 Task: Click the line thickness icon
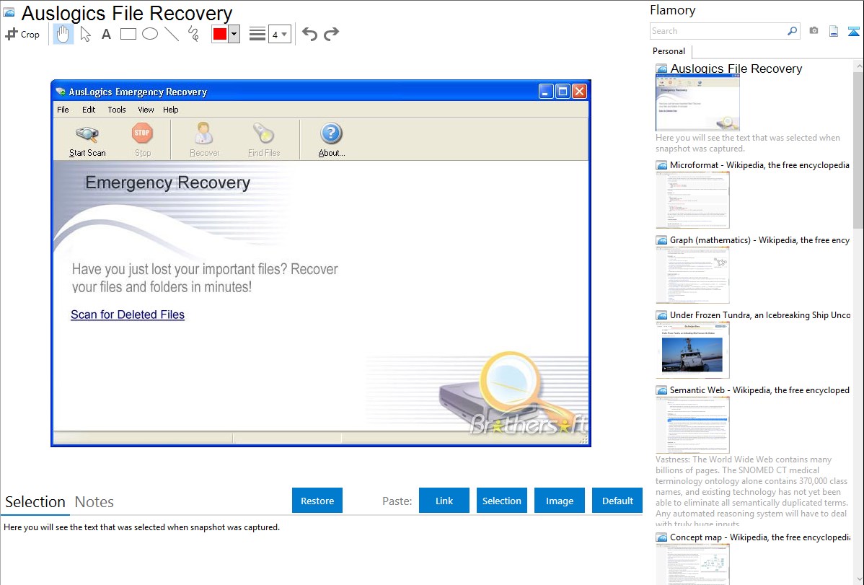point(257,34)
